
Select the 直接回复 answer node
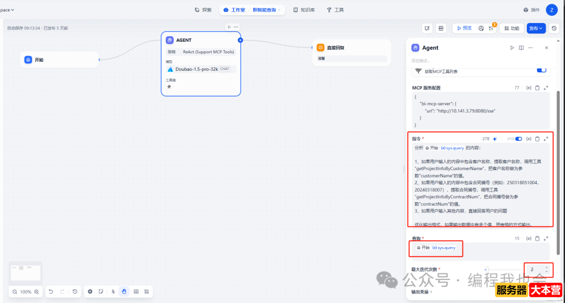click(x=352, y=52)
